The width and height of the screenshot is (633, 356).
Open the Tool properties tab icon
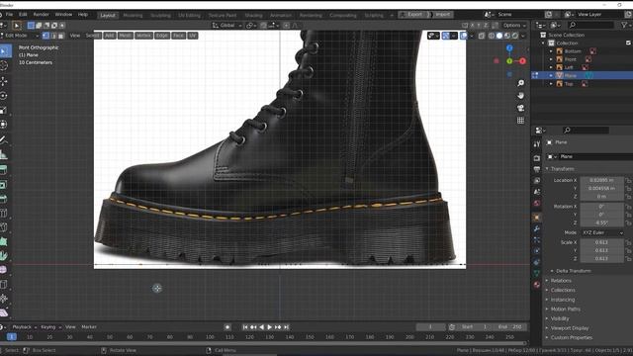click(x=536, y=144)
